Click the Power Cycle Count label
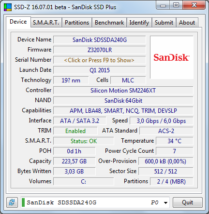This screenshot has height=214, width=209. coord(129,151)
